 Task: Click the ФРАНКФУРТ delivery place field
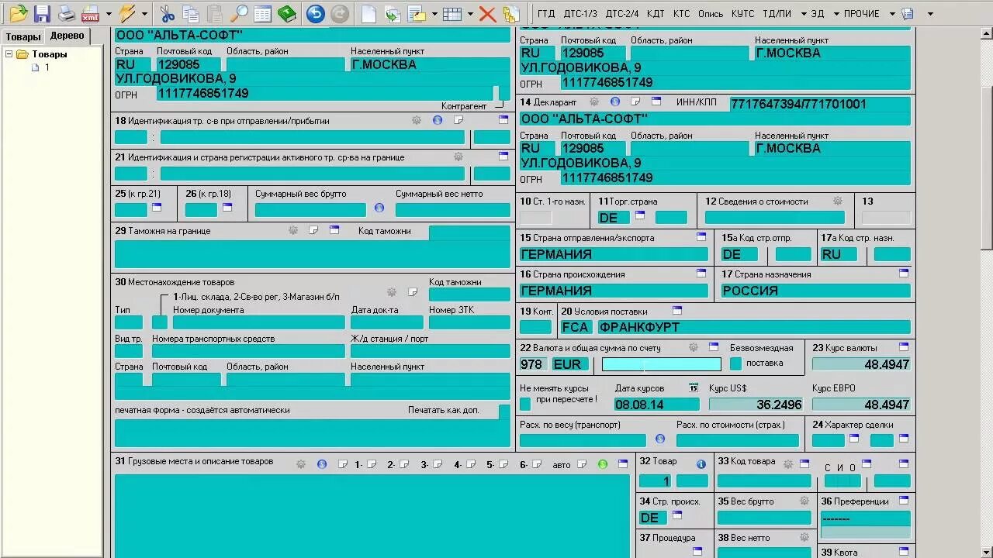[x=753, y=327]
